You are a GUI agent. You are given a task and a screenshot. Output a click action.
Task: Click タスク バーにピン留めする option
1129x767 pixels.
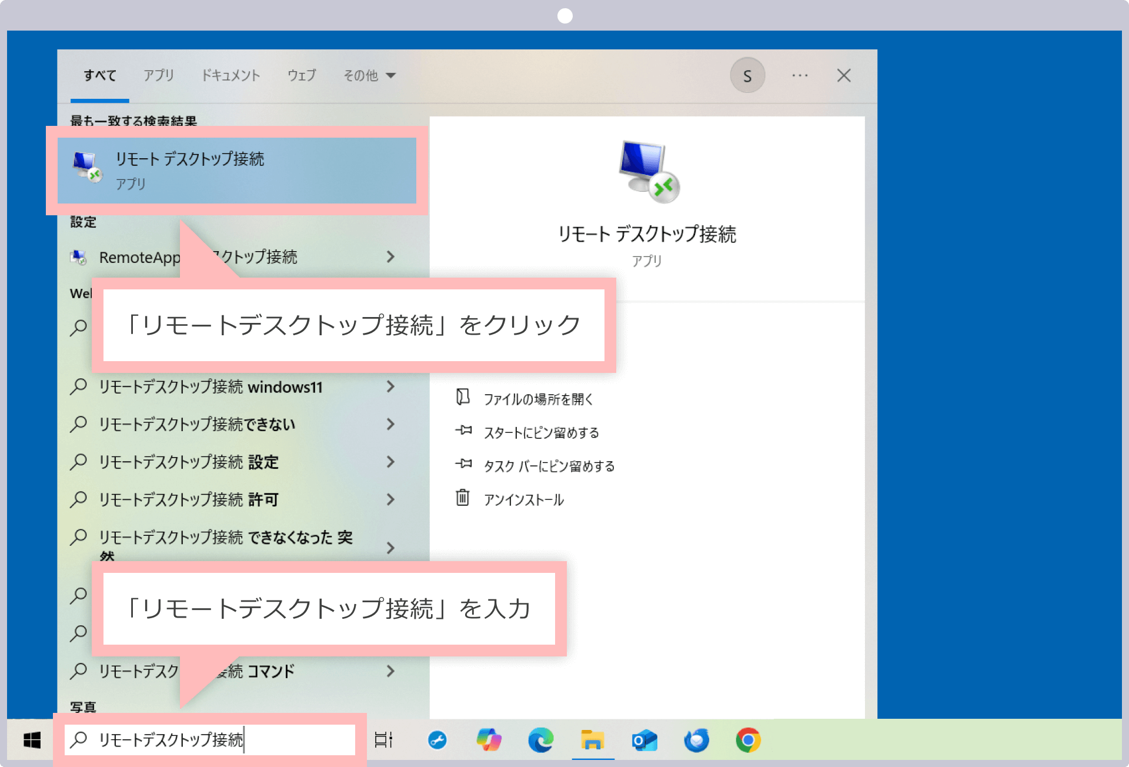548,466
